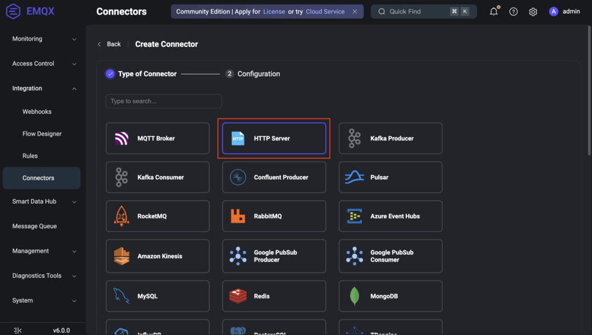Click the notification bell icon
Screen dimensions: 592x335
click(x=493, y=12)
